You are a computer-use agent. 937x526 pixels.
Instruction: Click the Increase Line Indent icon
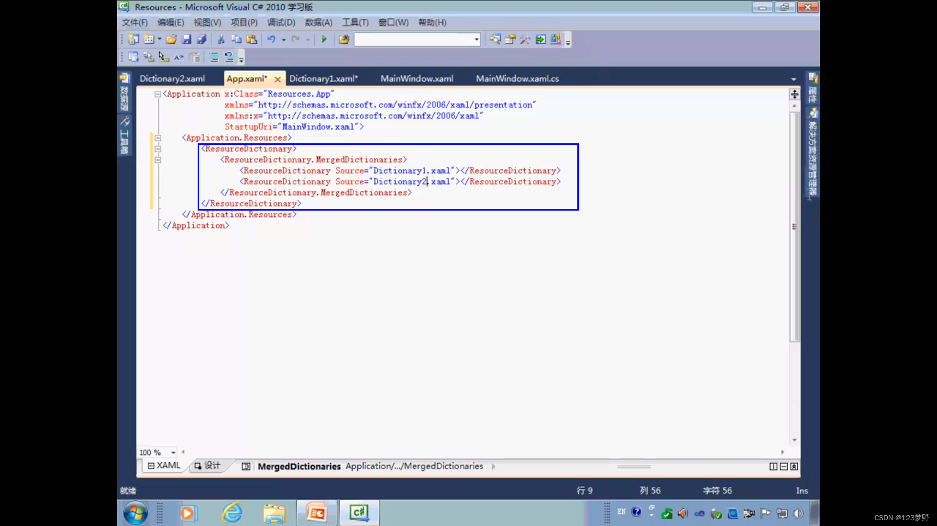tap(214, 57)
